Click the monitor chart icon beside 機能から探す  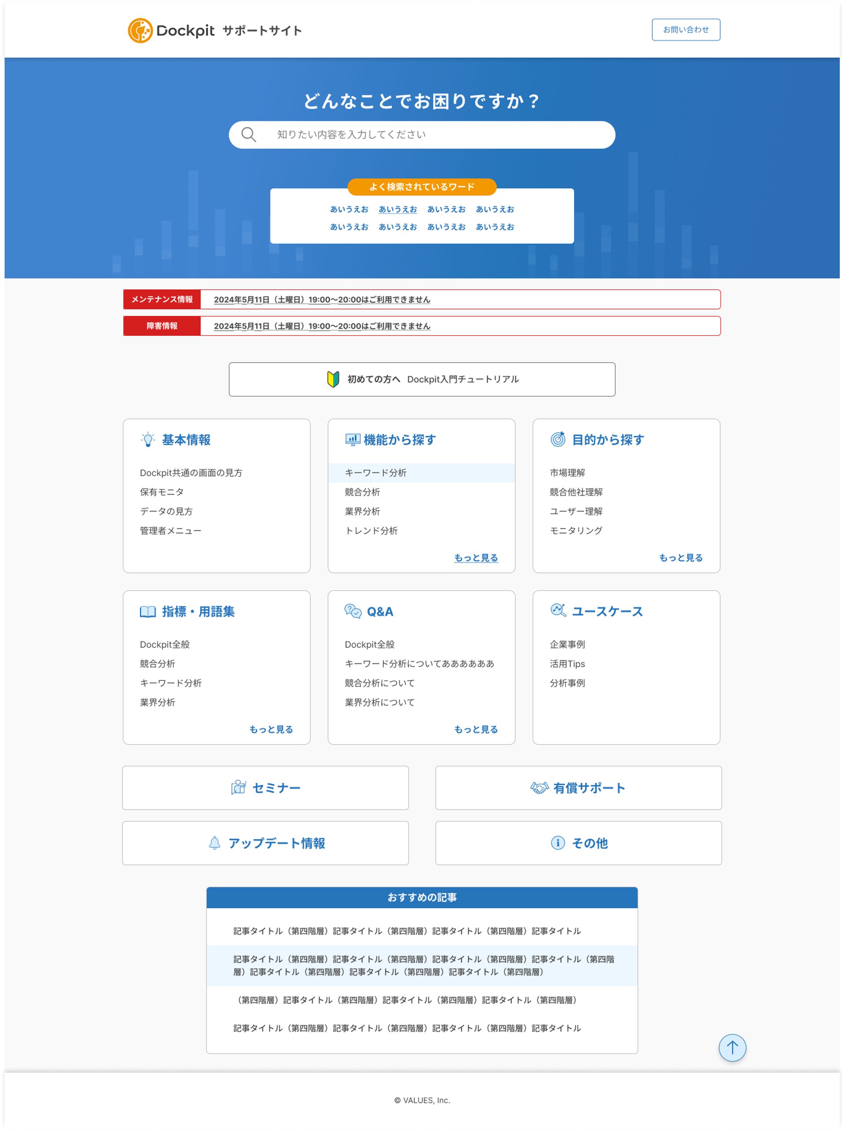point(352,439)
